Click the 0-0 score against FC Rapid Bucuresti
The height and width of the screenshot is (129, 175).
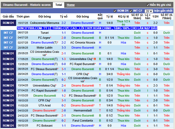tap(64, 64)
